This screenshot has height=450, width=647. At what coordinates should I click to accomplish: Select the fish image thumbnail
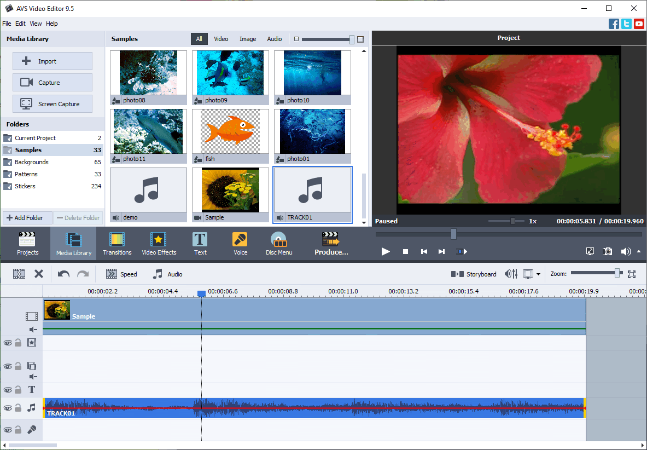pos(230,131)
